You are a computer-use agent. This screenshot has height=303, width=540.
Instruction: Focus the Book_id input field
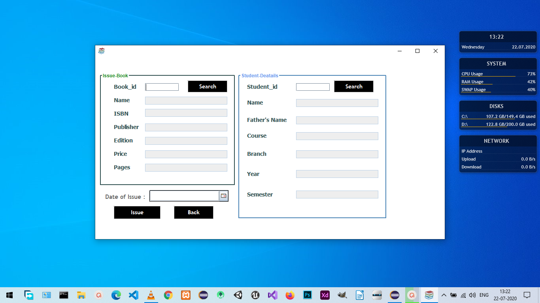pyautogui.click(x=162, y=87)
